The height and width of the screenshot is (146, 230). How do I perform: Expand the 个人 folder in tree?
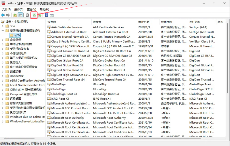click(3, 26)
